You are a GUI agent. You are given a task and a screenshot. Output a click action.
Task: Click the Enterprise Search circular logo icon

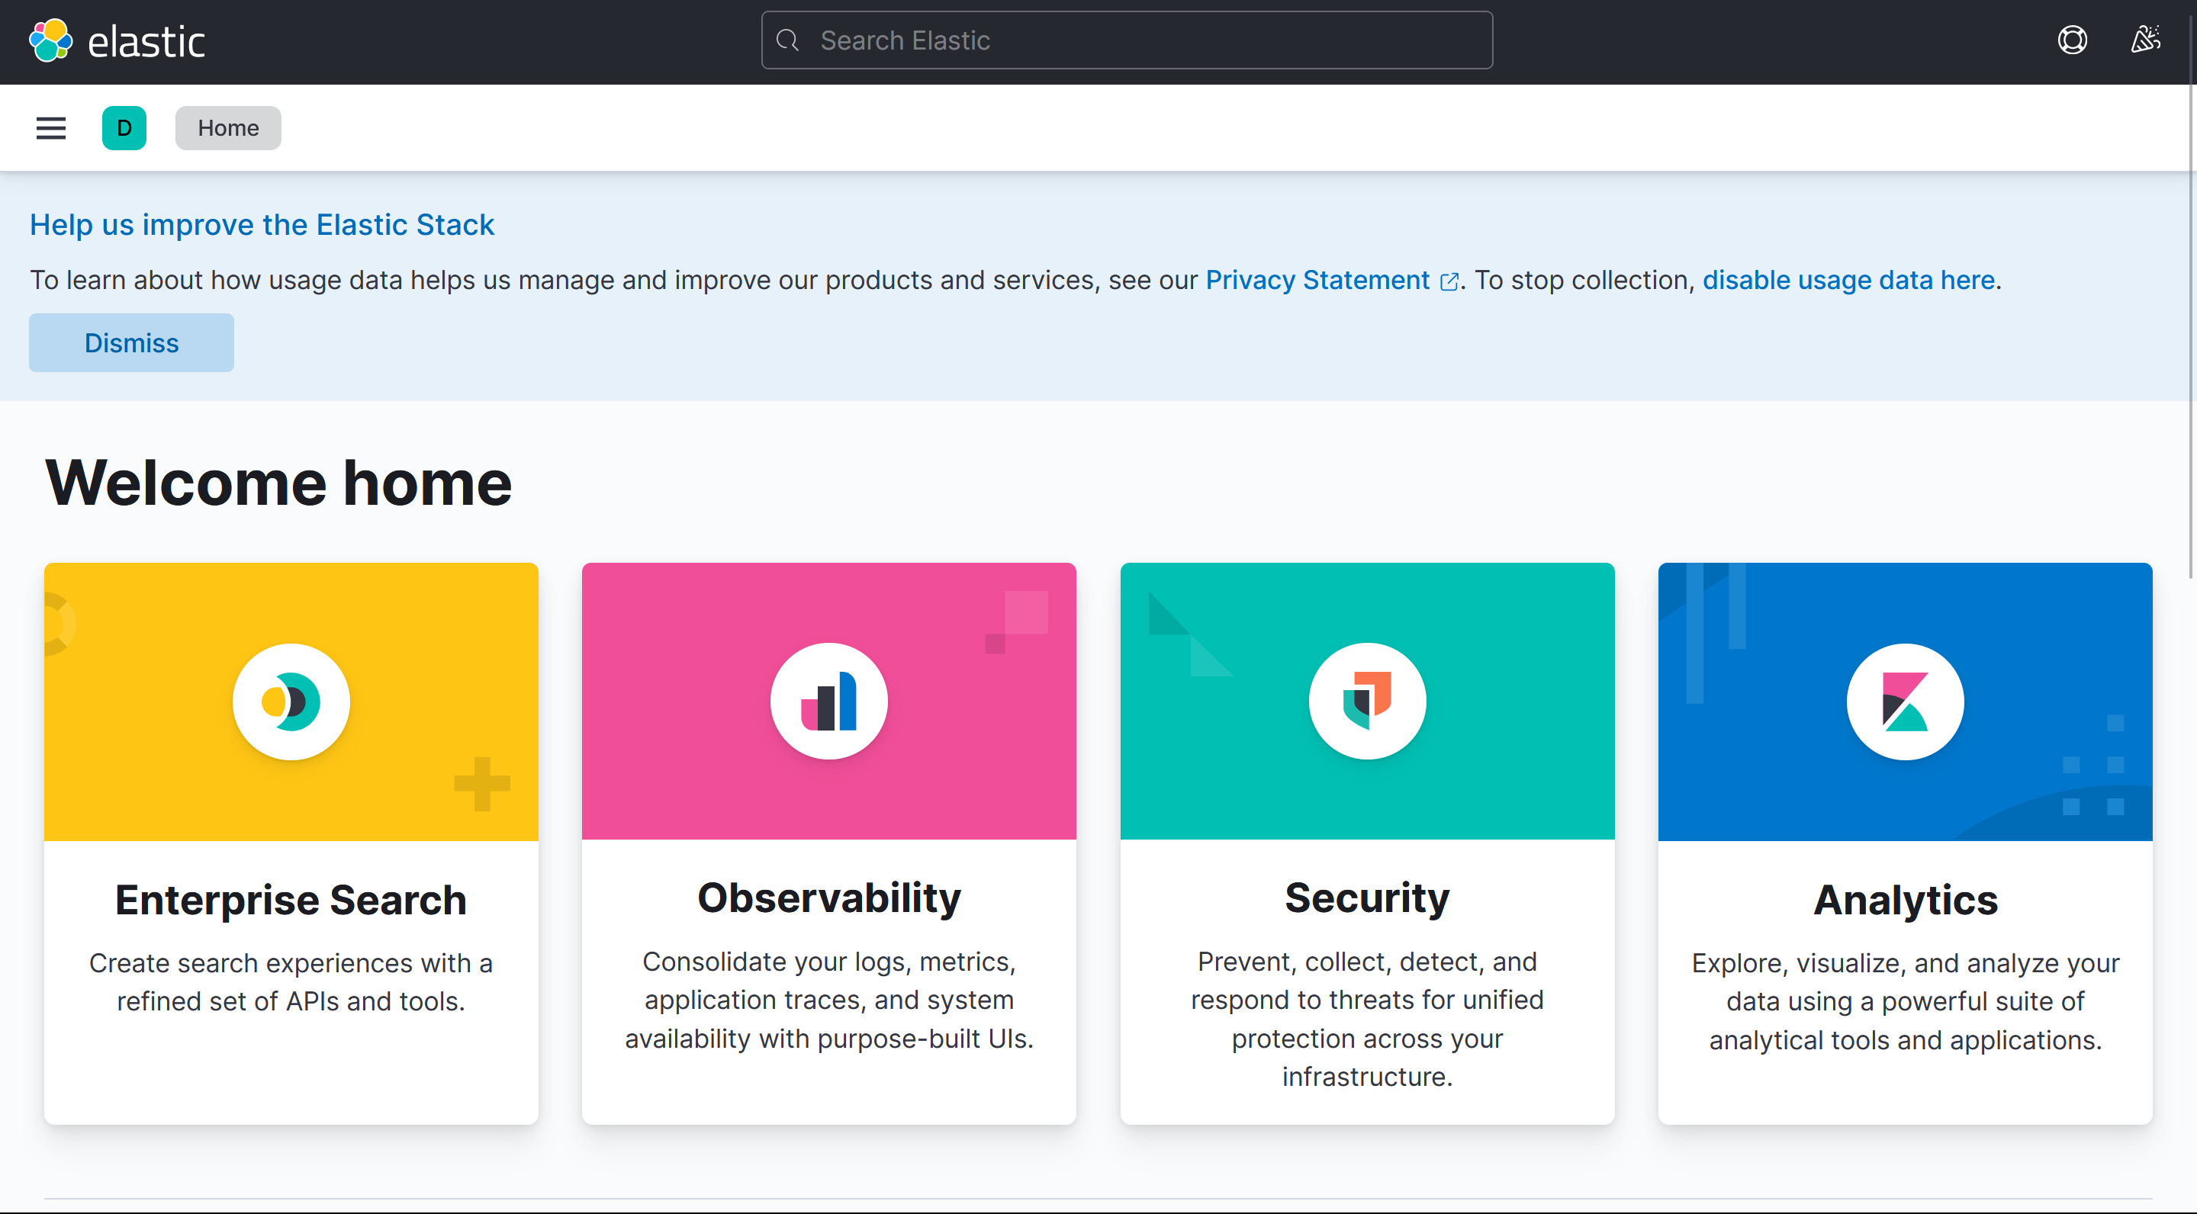291,702
